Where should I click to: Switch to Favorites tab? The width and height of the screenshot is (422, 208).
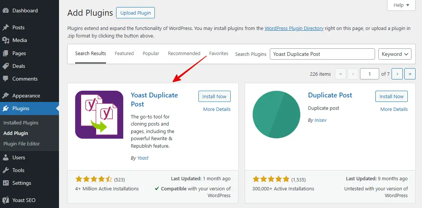click(x=219, y=54)
